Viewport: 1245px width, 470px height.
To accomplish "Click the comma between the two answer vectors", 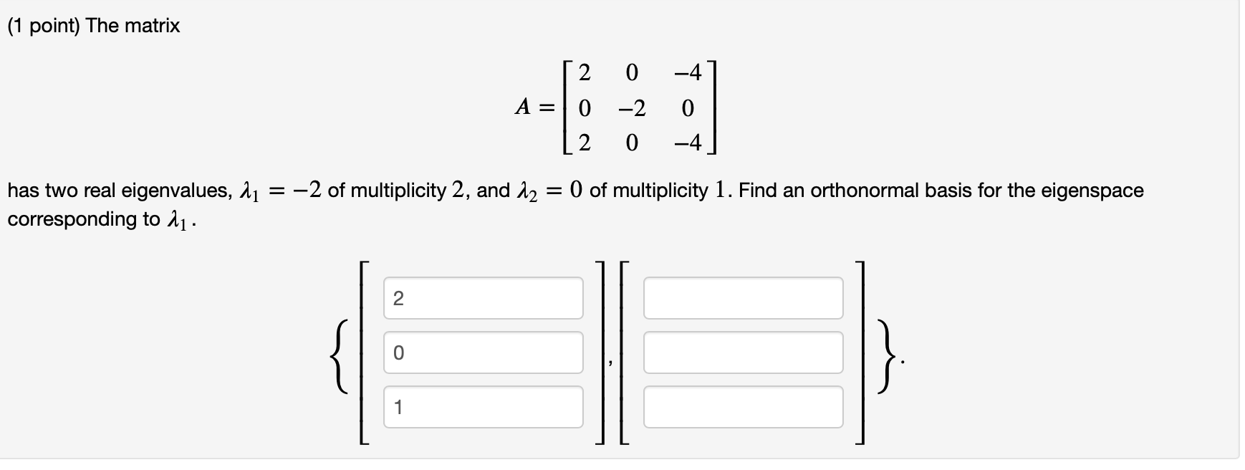I will [x=609, y=362].
